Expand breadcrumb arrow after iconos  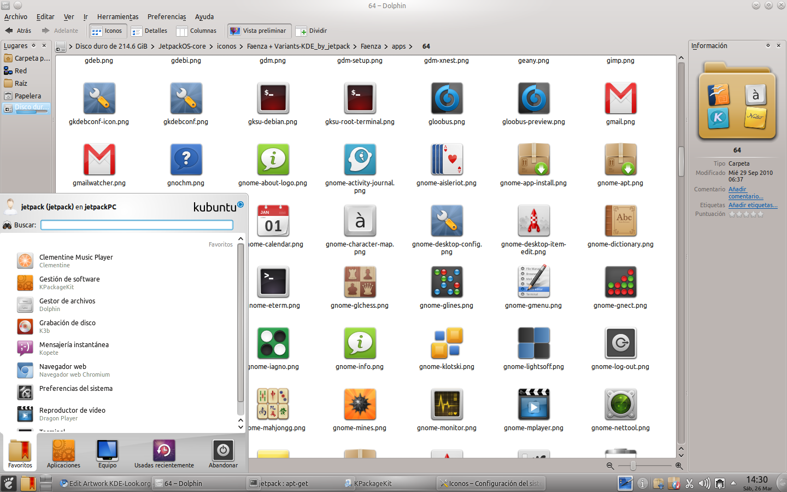241,46
